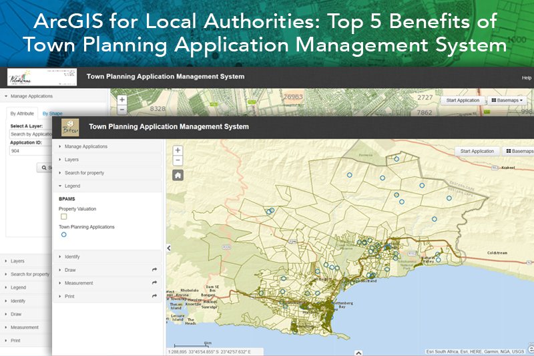534x356 pixels.
Task: Click the Town Planning Applications legend label
Action: point(87,227)
